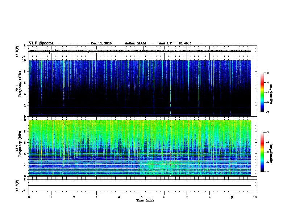Click the "5" time axis tick label

click(142, 197)
